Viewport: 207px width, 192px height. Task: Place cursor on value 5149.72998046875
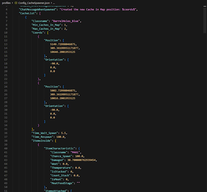63,44
